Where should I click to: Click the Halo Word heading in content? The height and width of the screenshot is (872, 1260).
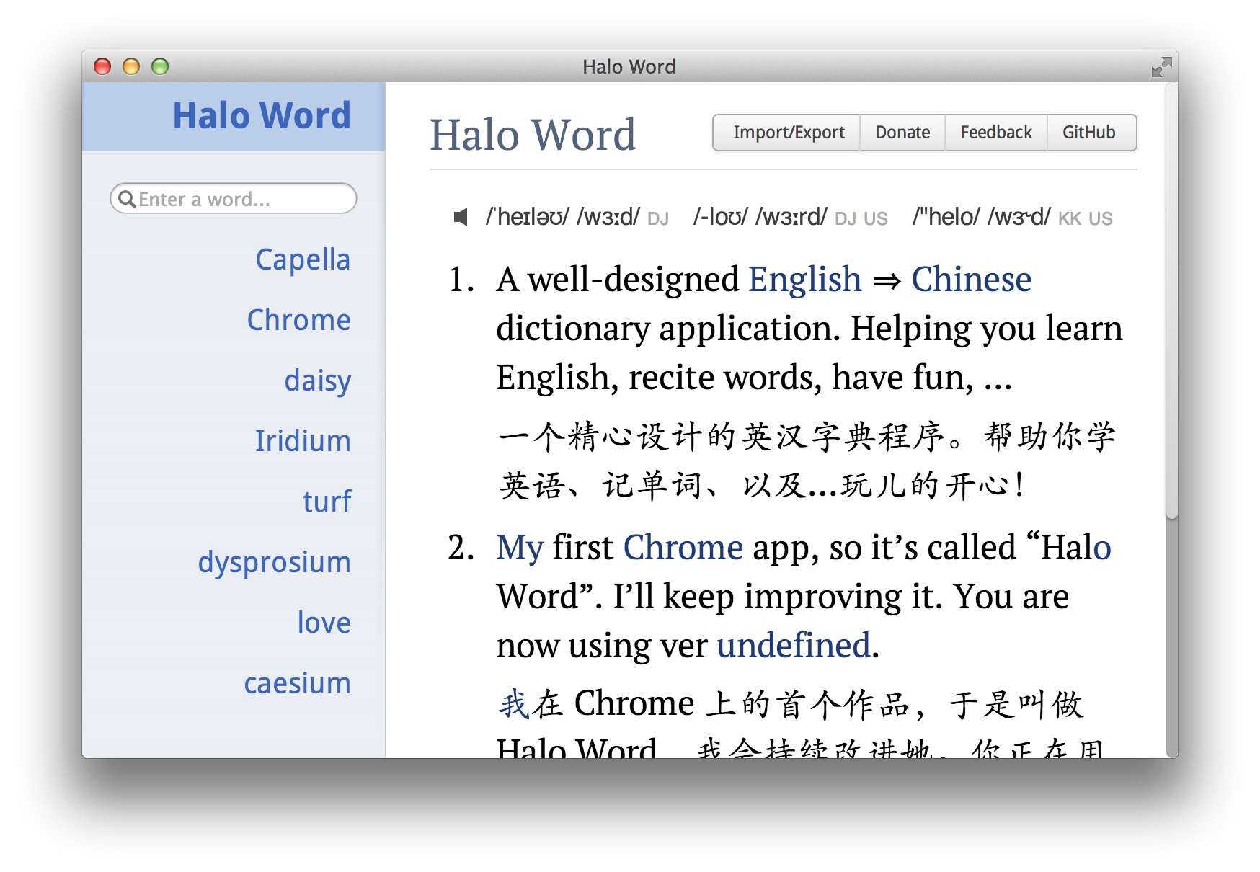tap(533, 135)
